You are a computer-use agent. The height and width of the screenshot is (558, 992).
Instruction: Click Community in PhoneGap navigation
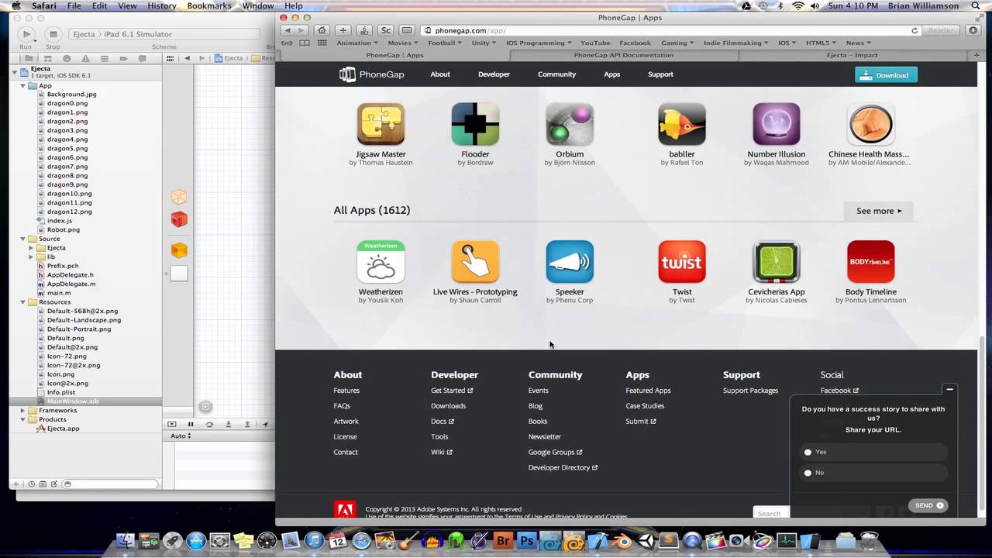click(556, 74)
